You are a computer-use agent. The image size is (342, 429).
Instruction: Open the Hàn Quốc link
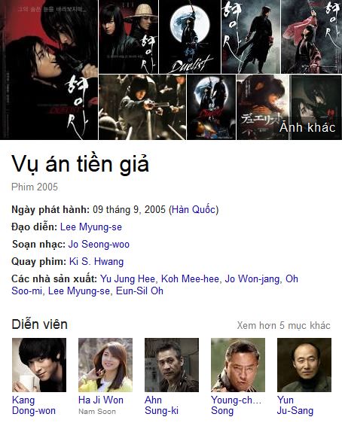click(194, 209)
